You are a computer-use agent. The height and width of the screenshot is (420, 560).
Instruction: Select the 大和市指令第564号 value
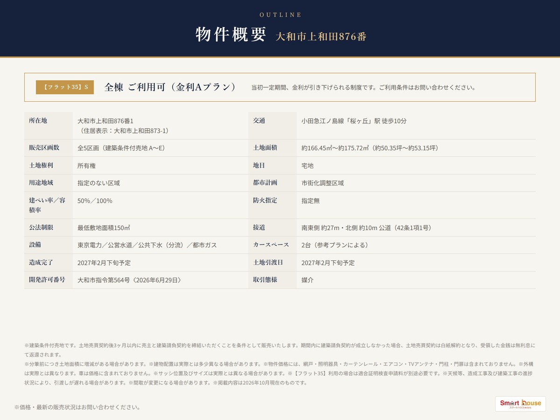[x=129, y=280]
